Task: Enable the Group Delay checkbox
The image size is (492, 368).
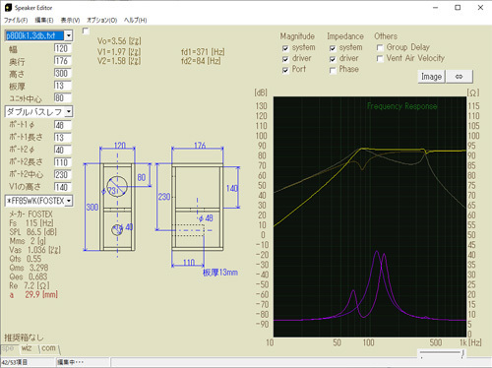Action: [x=380, y=48]
